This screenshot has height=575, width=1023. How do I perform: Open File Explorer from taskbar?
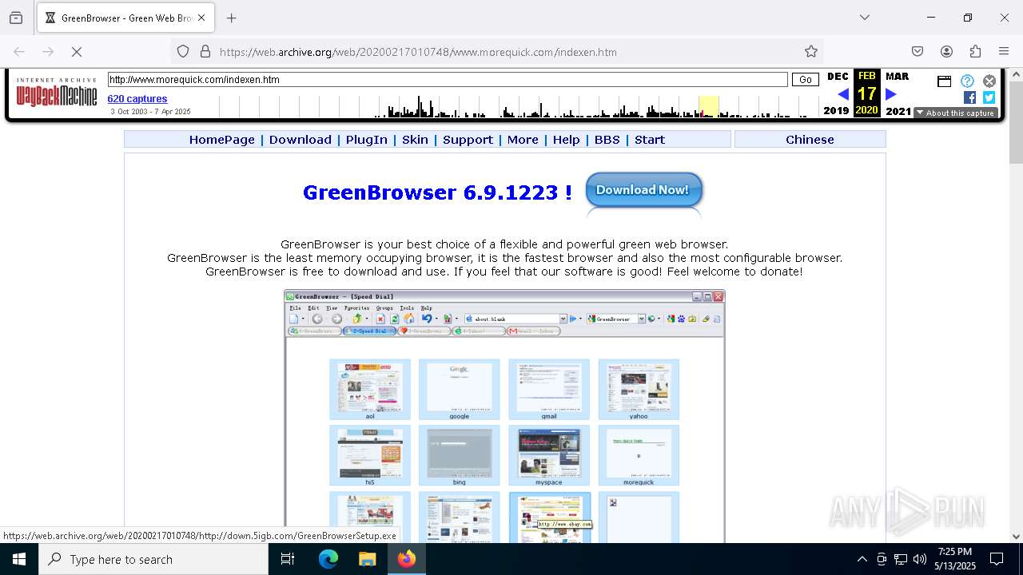click(367, 559)
